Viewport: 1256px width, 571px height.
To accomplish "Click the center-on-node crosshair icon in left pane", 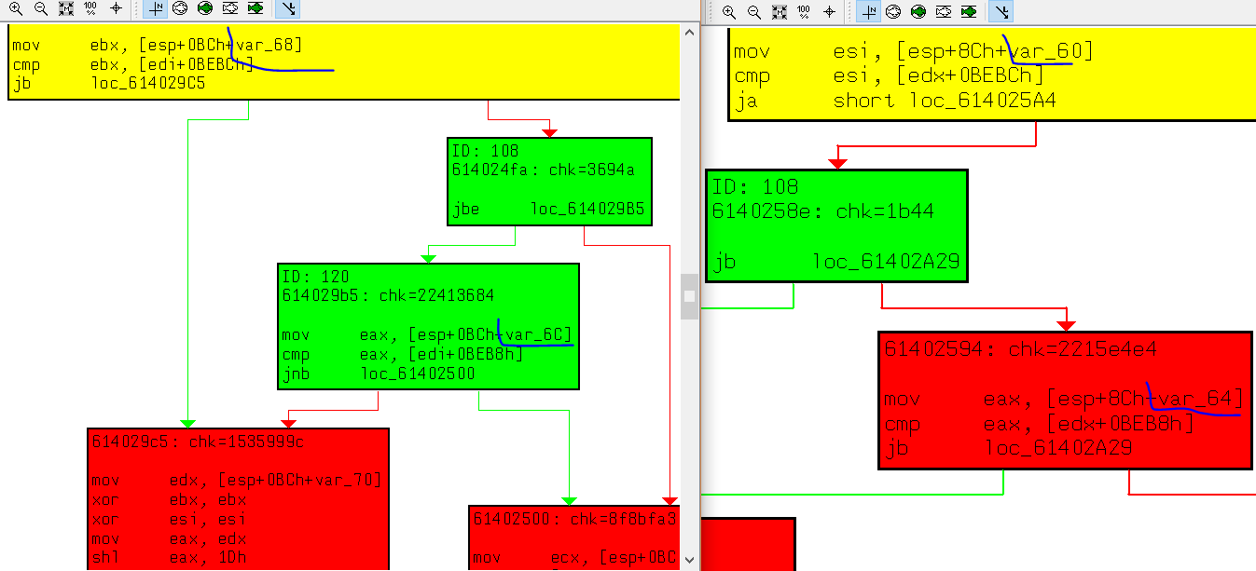I will coord(116,8).
